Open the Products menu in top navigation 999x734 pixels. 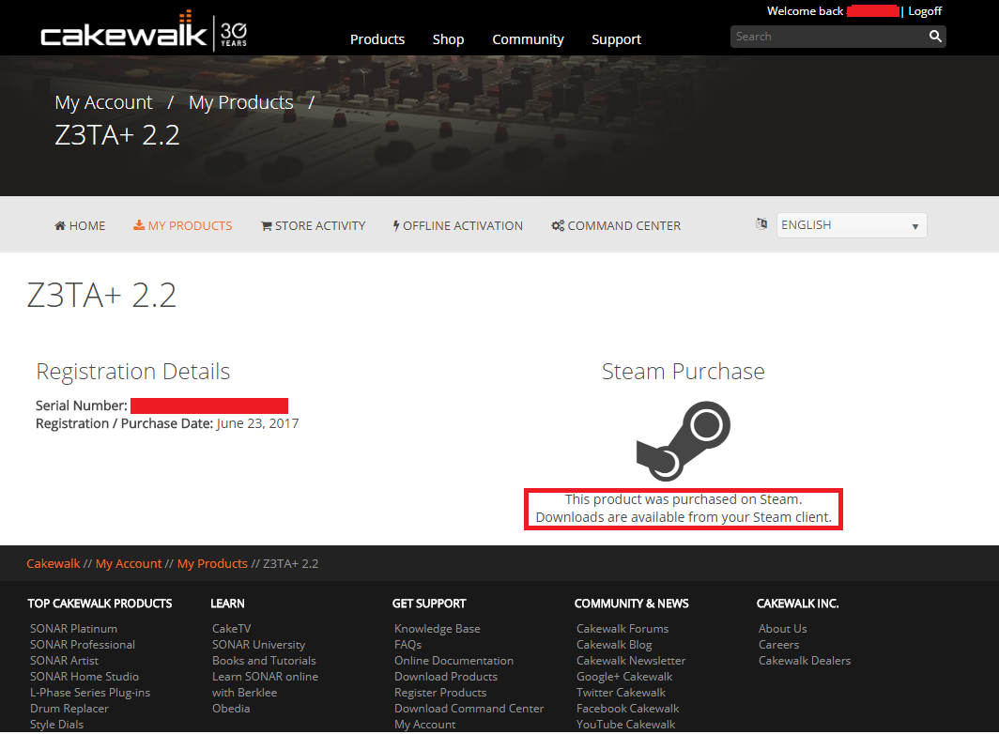[377, 39]
